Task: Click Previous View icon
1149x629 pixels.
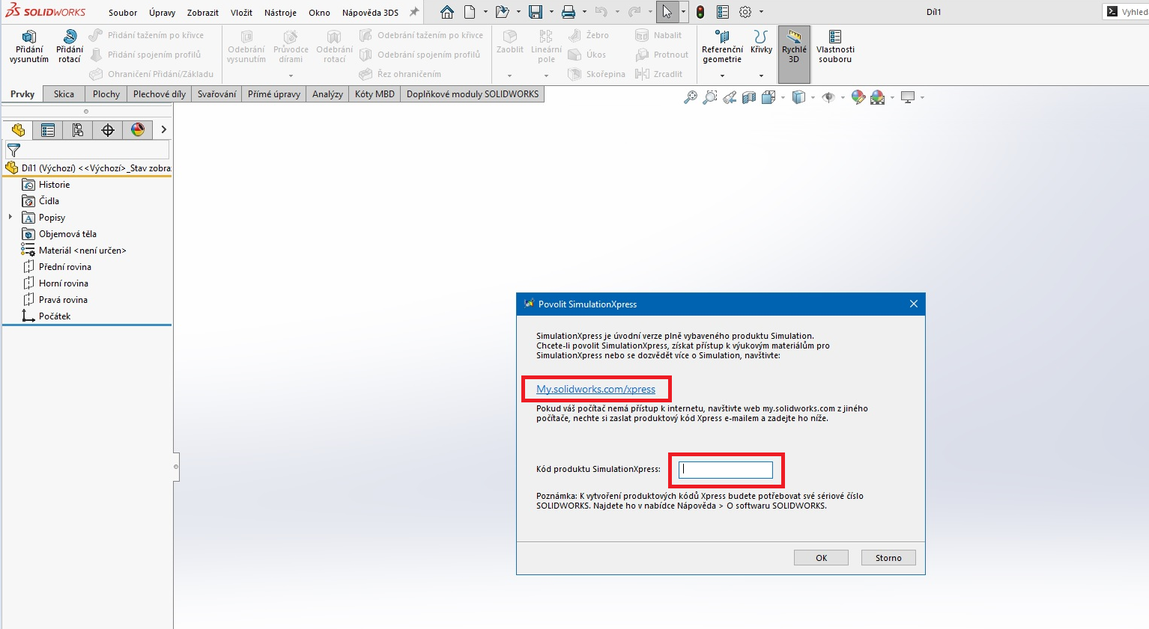Action: point(730,97)
